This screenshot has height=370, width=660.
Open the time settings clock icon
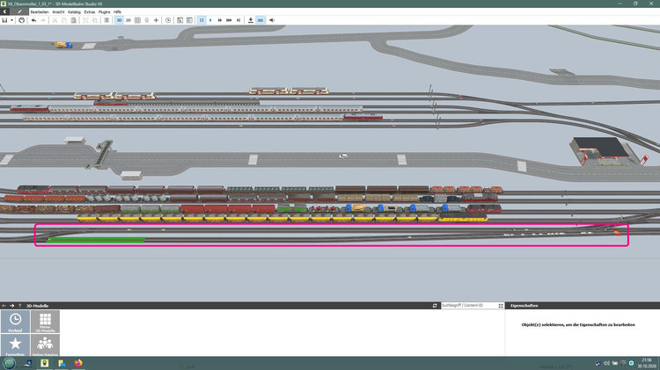(168, 19)
